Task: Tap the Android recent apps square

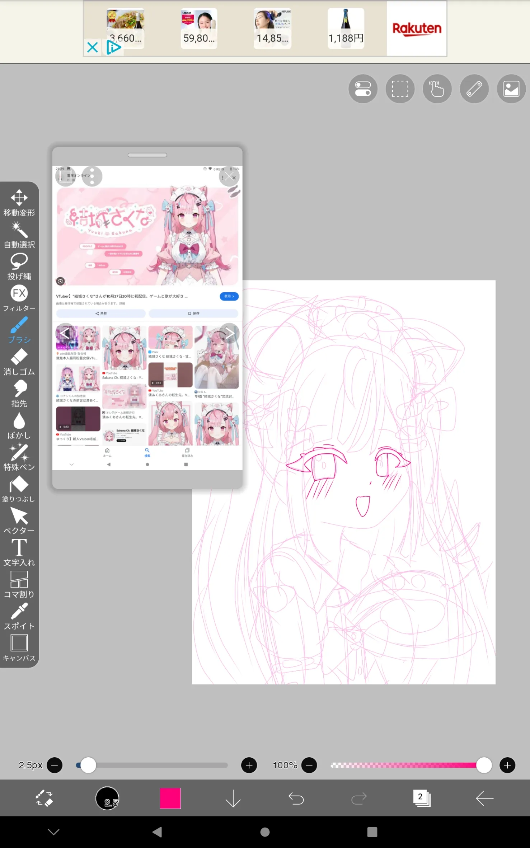Action: [x=372, y=832]
